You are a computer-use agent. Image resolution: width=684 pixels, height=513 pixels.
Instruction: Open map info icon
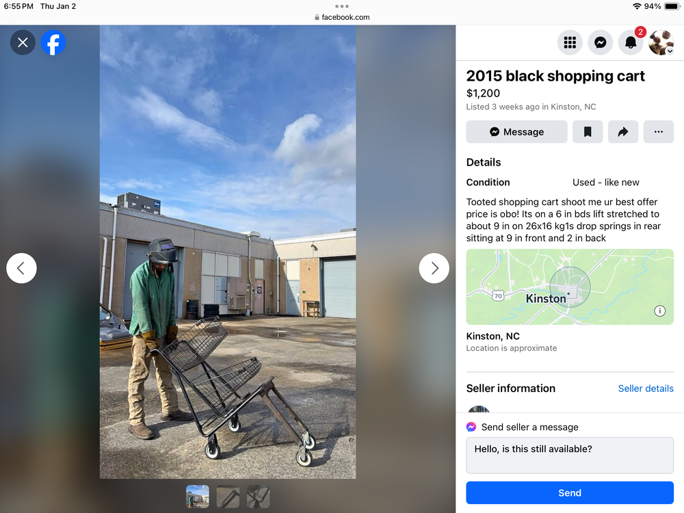[659, 311]
